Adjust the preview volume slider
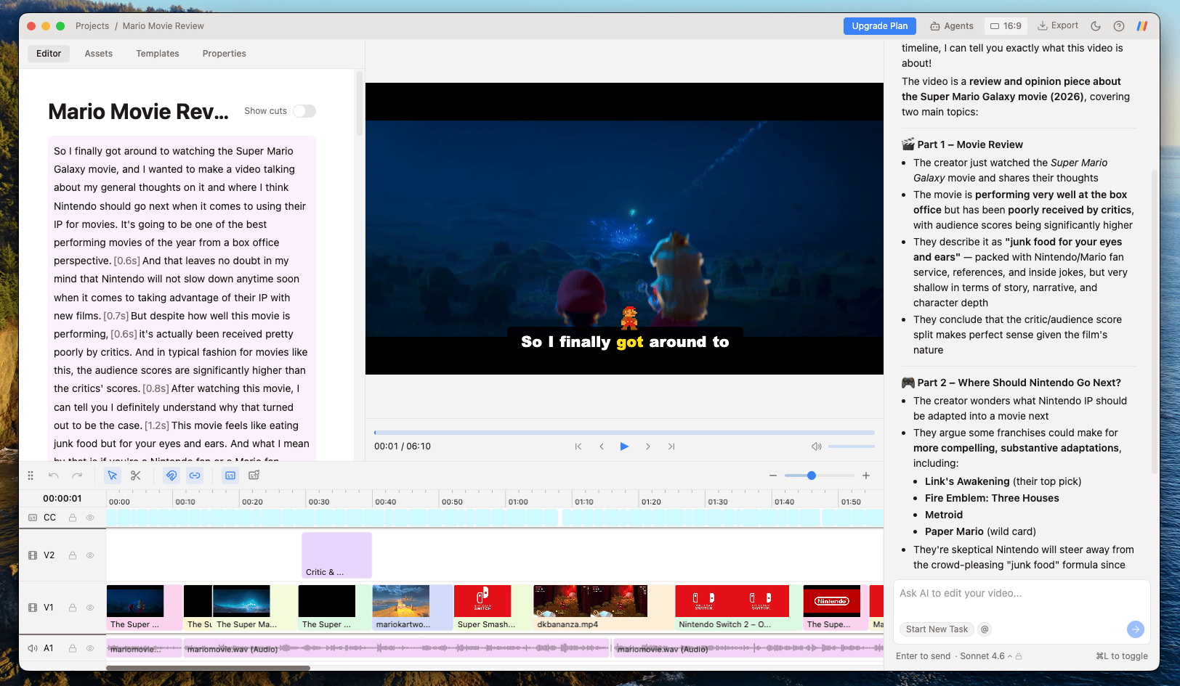The width and height of the screenshot is (1180, 686). click(852, 446)
